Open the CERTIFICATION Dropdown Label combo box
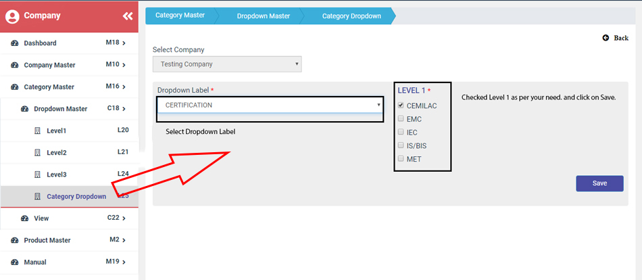The width and height of the screenshot is (642, 280). (x=270, y=106)
